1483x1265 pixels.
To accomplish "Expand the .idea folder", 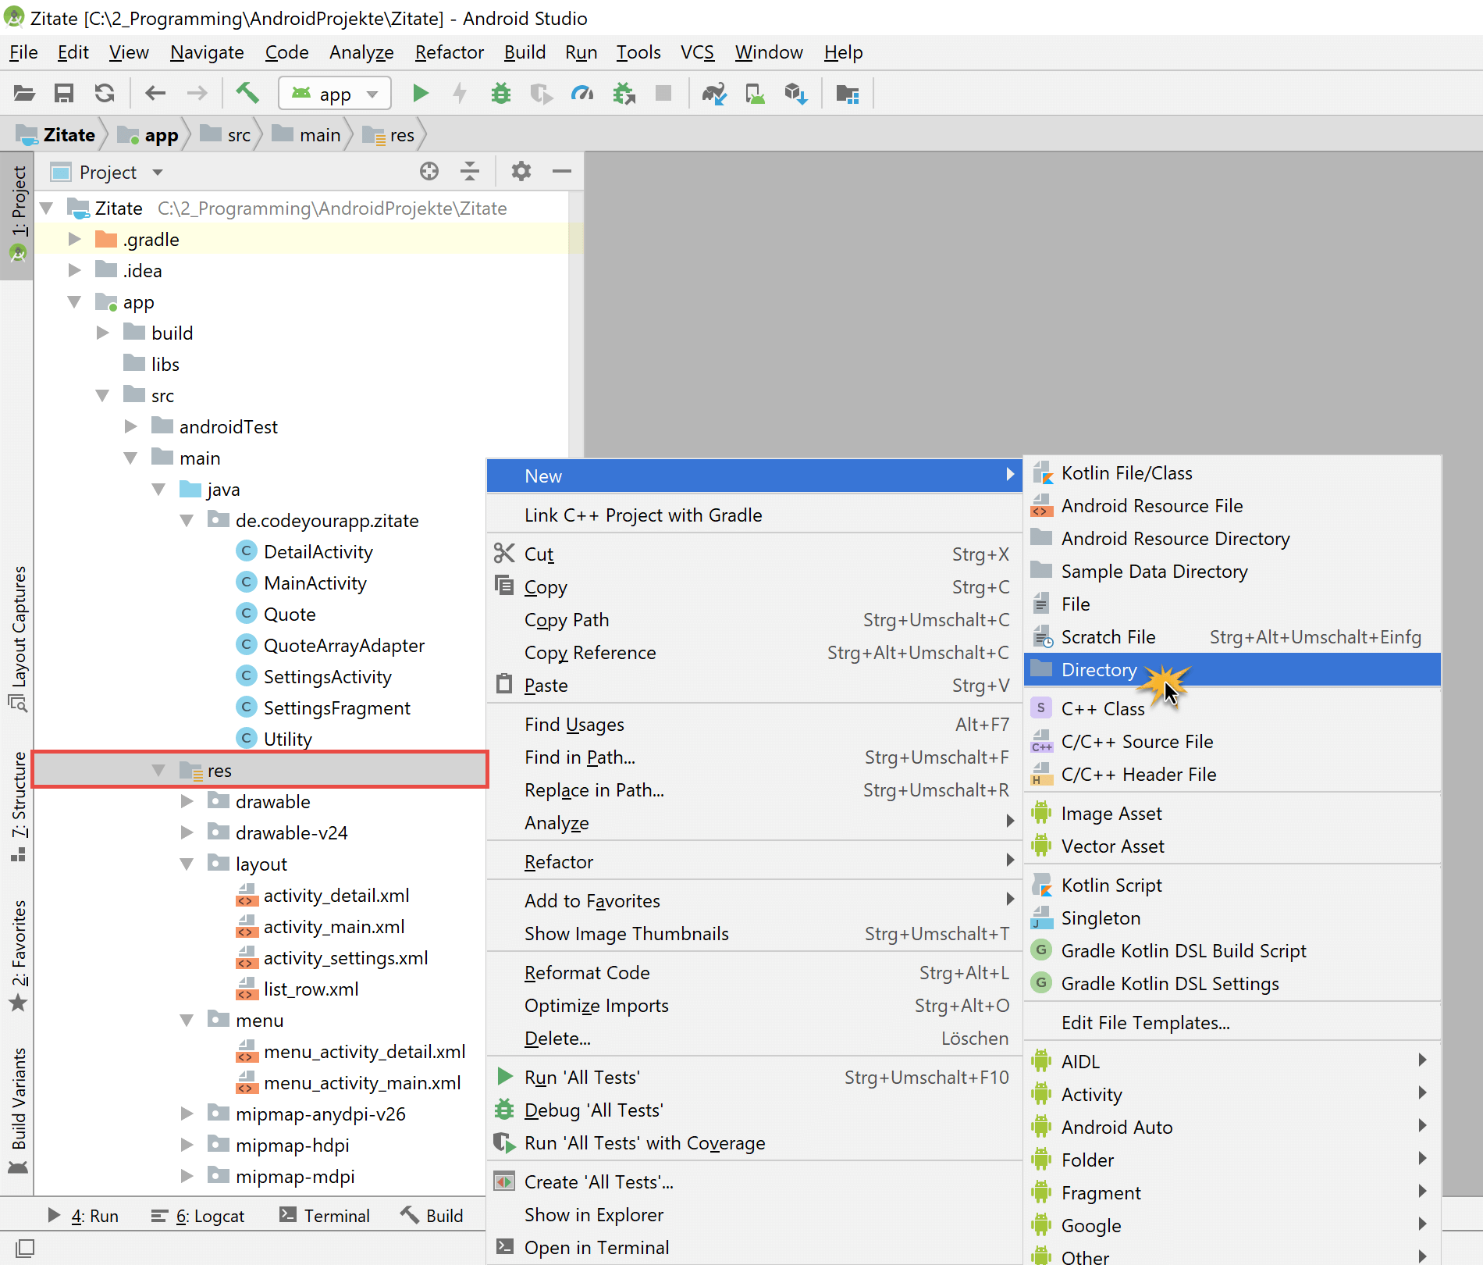I will coord(75,270).
